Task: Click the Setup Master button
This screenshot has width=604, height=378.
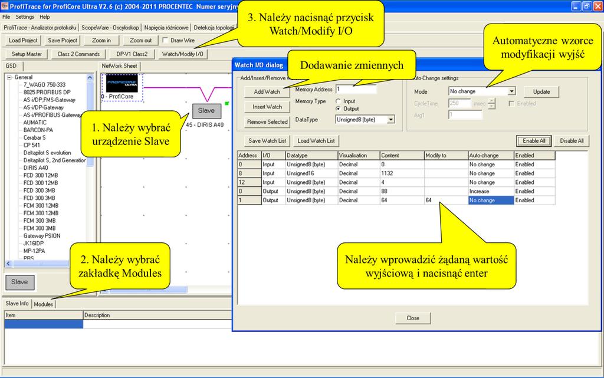Action: pos(27,54)
